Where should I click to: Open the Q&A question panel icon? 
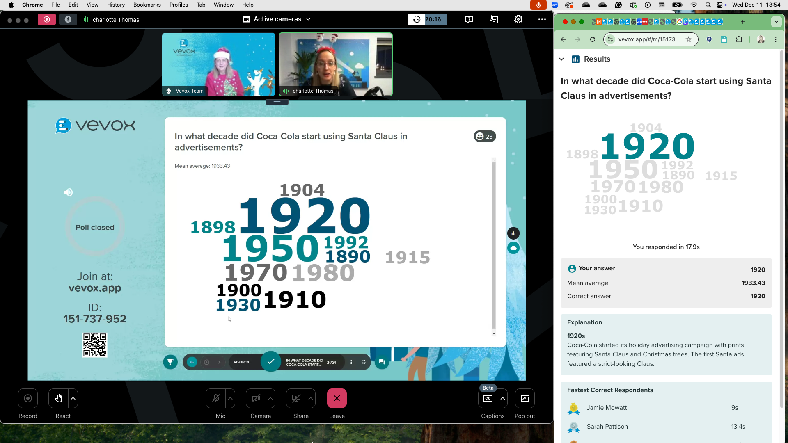coord(469,19)
